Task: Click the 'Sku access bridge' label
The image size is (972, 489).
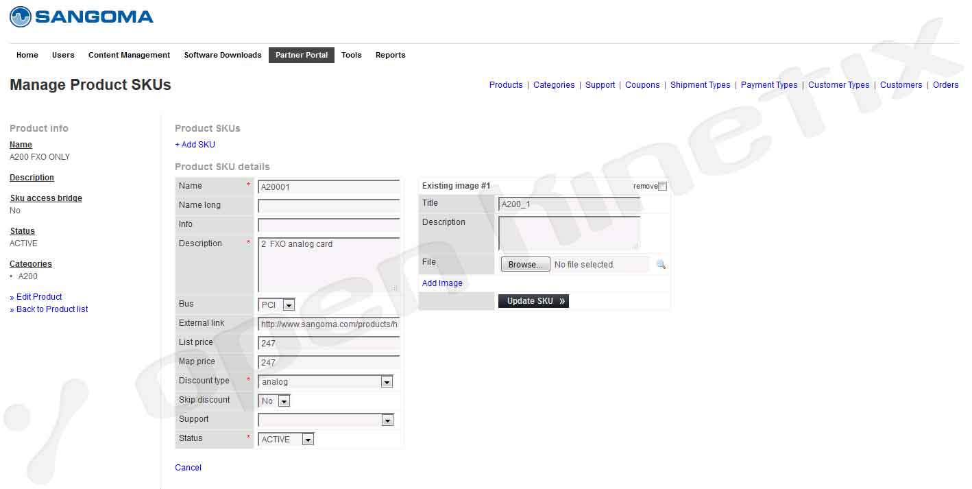Action: [x=46, y=198]
